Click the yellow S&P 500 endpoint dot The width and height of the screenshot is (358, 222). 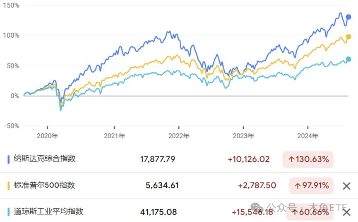click(348, 37)
